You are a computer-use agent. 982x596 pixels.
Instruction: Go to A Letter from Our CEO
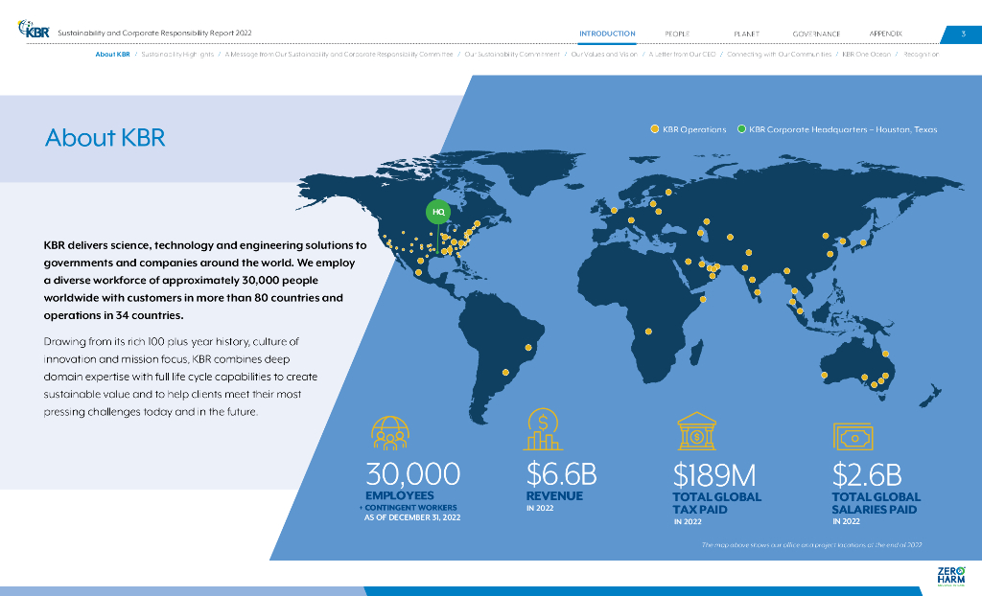681,55
